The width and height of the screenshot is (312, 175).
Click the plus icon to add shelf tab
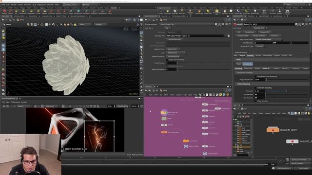119,8
